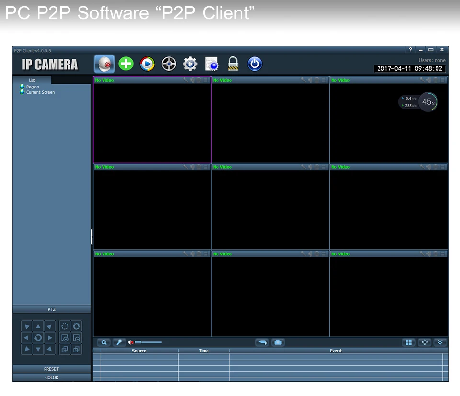The image size is (460, 396).
Task: Open the live preview webcam icon
Action: point(104,64)
